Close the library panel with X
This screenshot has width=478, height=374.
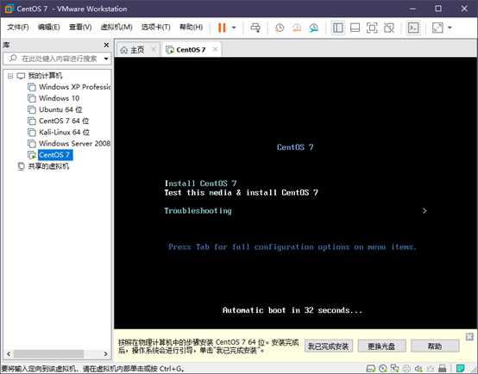106,45
